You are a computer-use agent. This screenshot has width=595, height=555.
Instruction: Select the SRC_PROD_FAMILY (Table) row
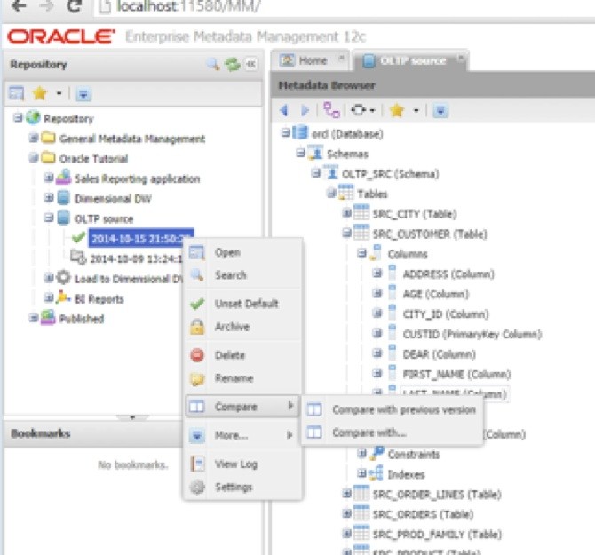pos(437,535)
